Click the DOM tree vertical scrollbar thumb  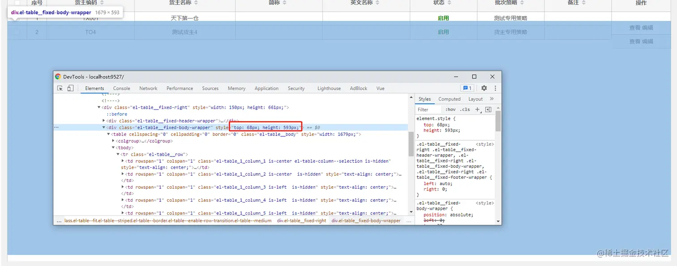pos(411,144)
